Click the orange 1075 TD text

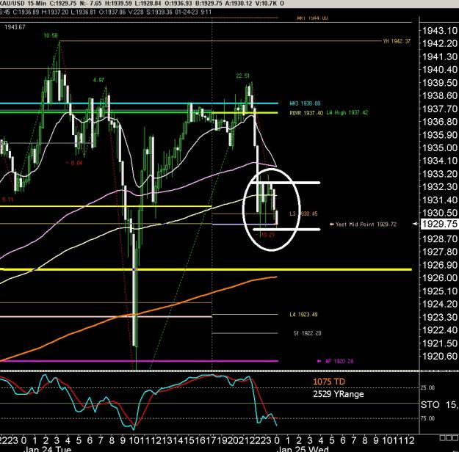click(x=329, y=382)
